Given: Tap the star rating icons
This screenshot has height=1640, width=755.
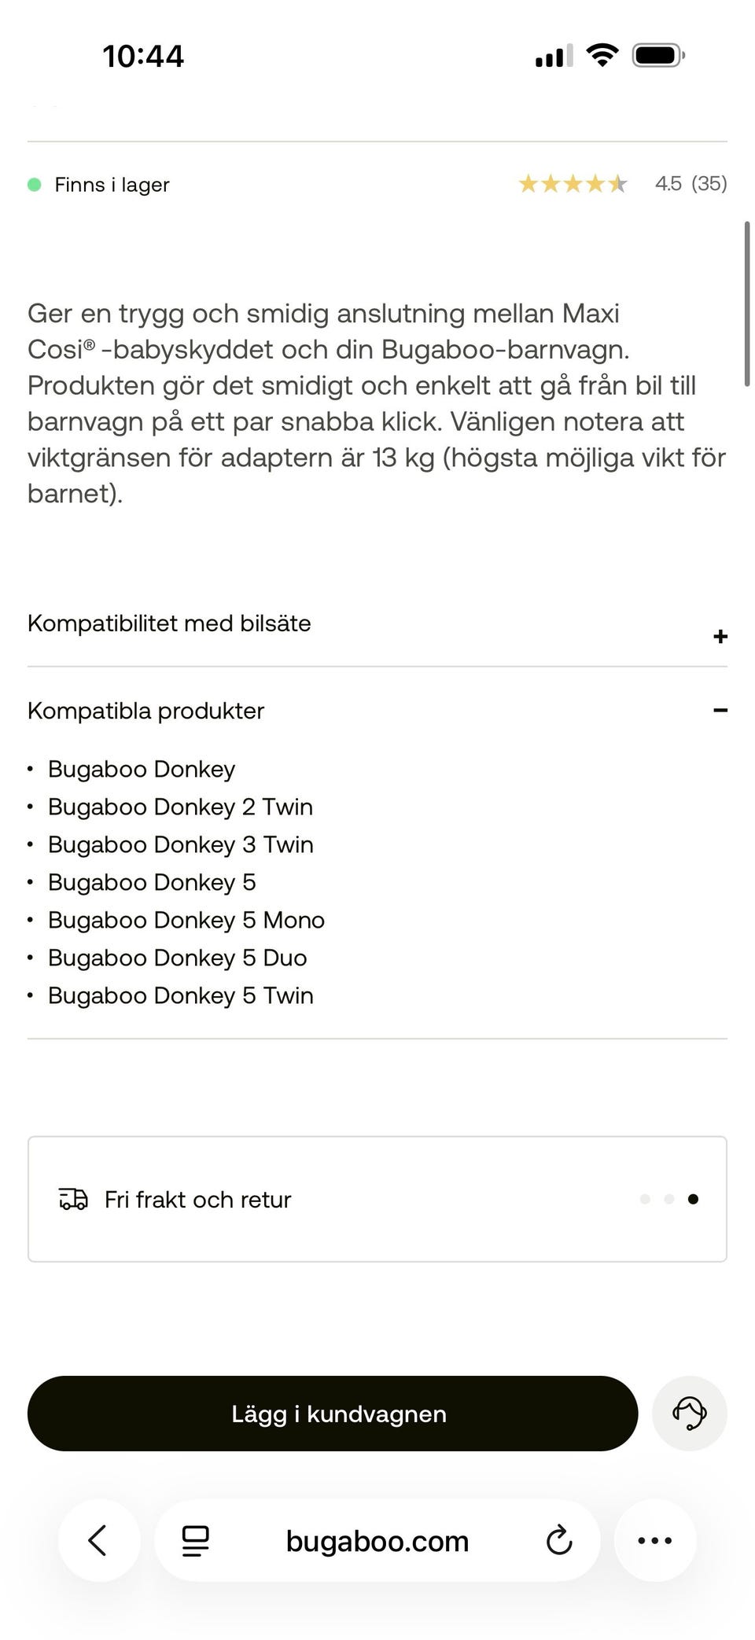Looking at the screenshot, I should coord(573,184).
